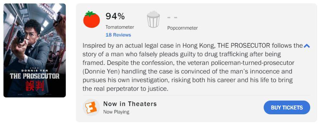This screenshot has height=129, width=322.
Task: Open The Prosecutor movie poster thumbnail
Action: [x=35, y=50]
